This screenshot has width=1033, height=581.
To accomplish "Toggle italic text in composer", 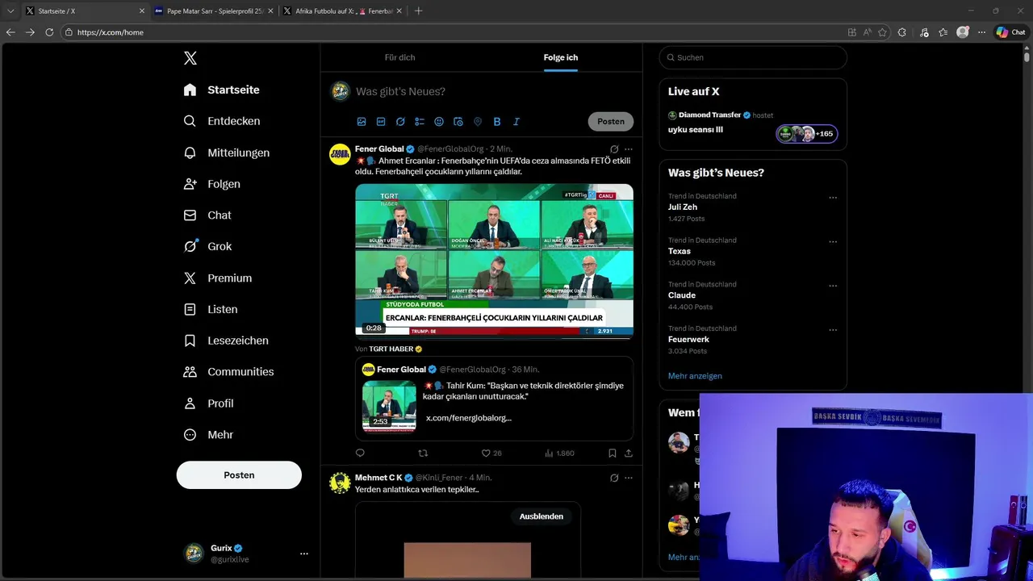I will click(516, 122).
